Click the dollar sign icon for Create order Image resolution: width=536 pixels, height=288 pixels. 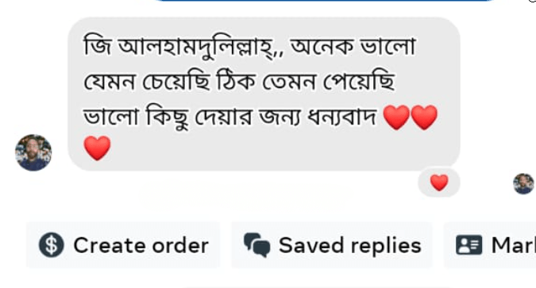click(52, 245)
